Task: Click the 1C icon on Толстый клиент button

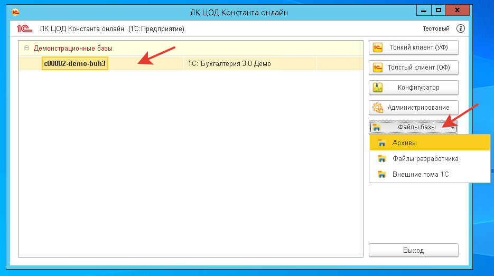Action: point(378,68)
